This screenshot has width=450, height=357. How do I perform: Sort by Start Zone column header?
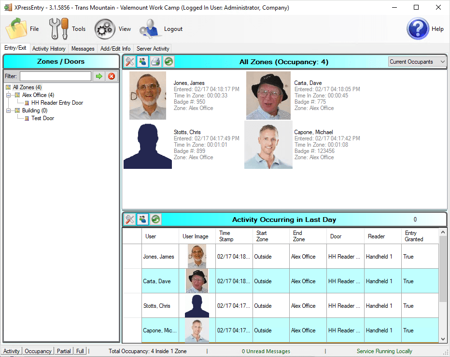tap(271, 236)
